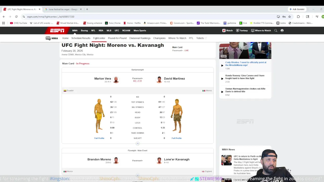Screen dimensions: 324x182
Task: Open Tickets external link
Action: [x=201, y=38]
